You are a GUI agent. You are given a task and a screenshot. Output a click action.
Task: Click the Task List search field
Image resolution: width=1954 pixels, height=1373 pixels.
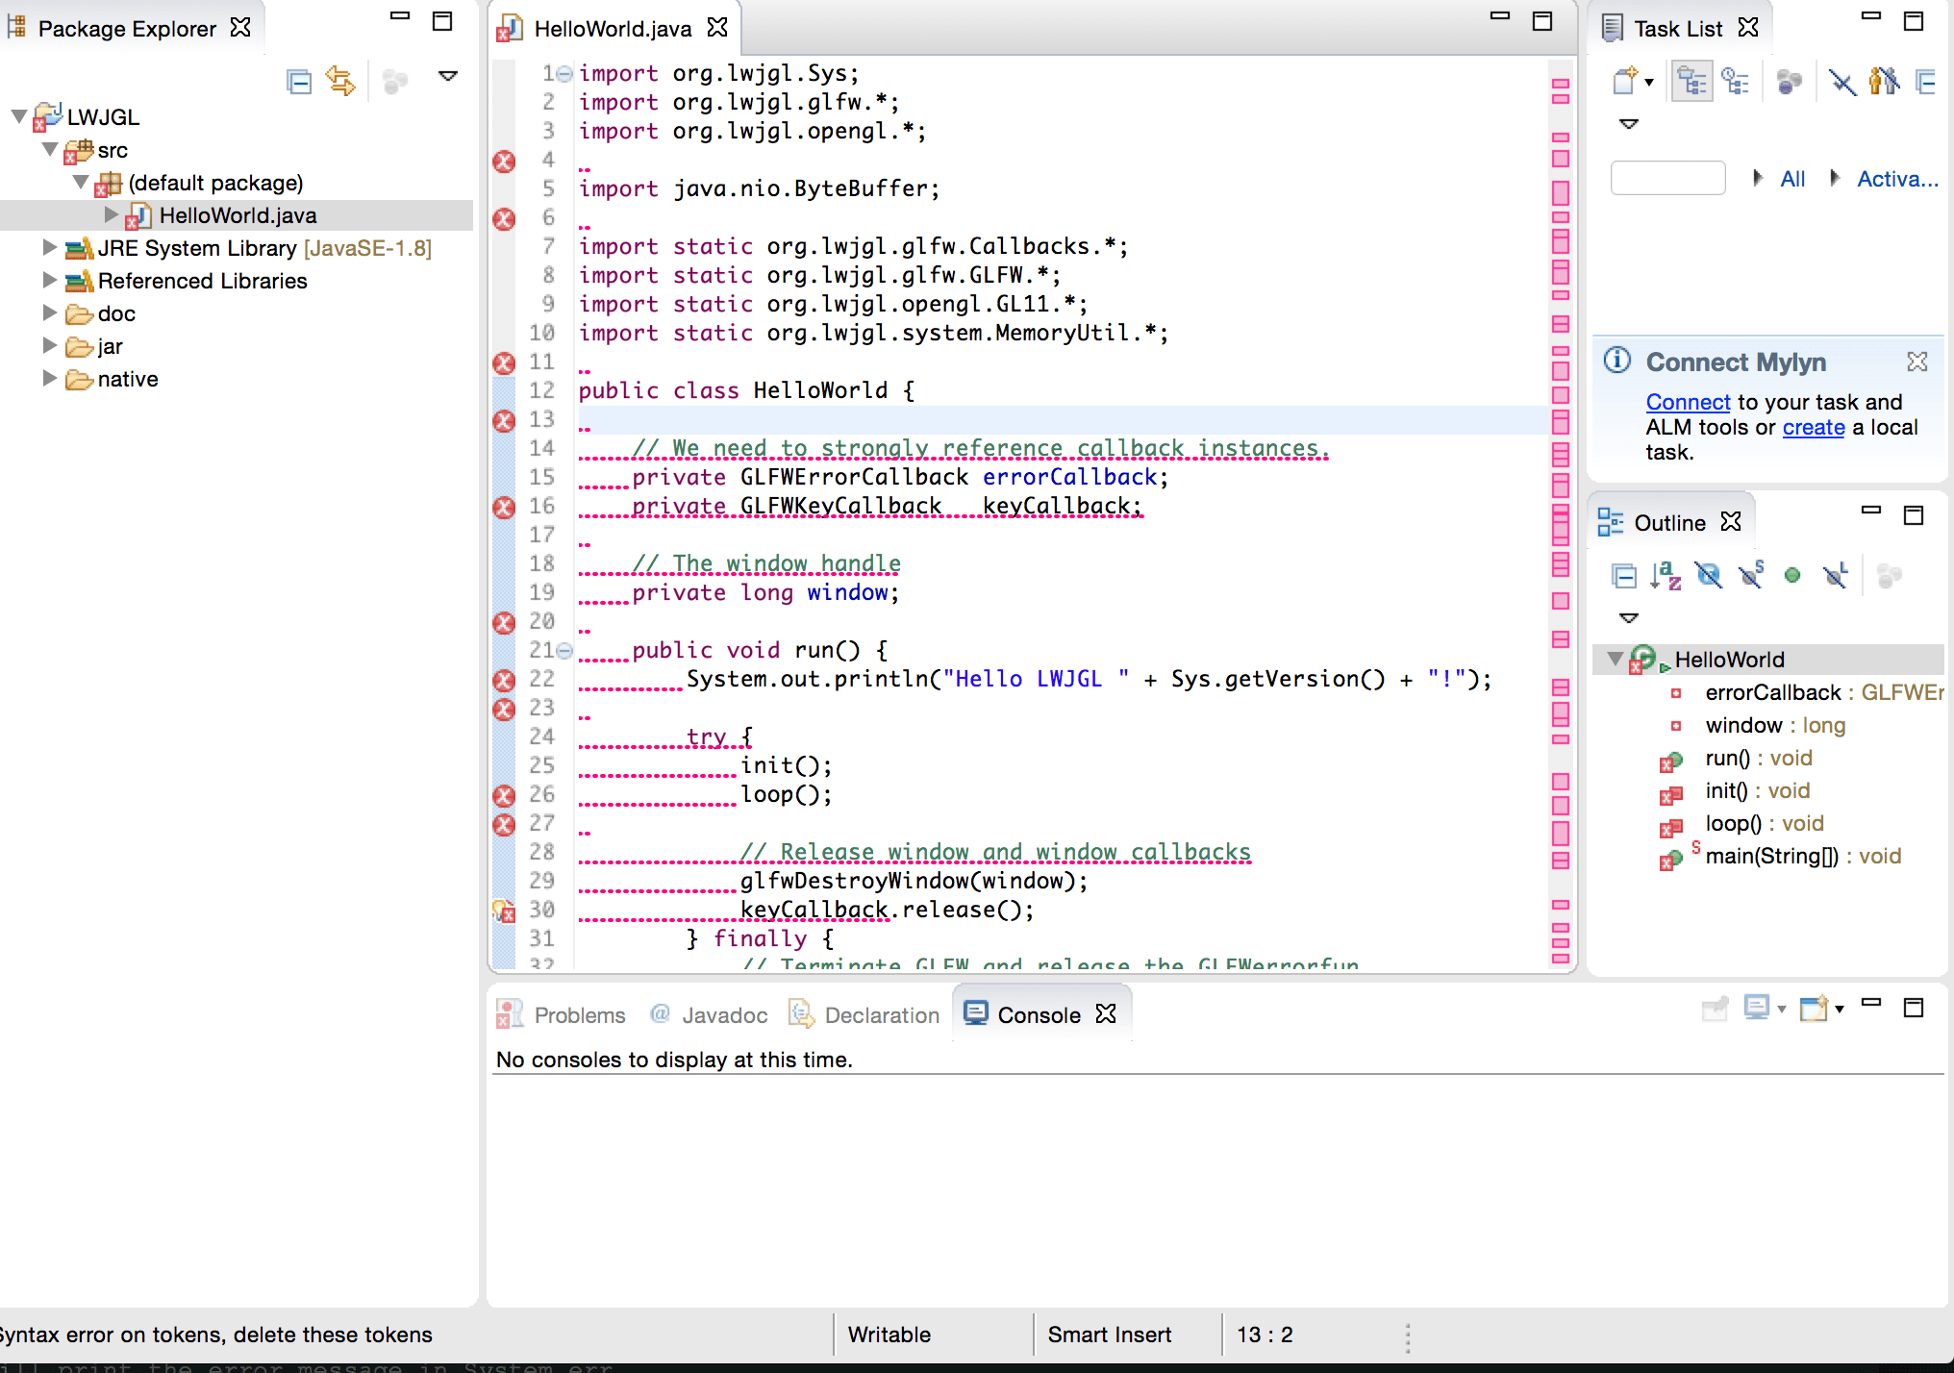[1667, 179]
